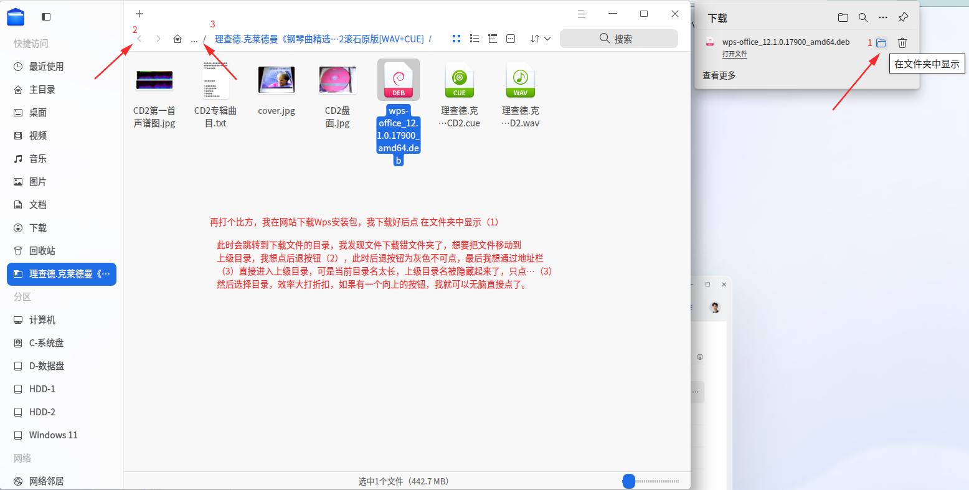Image resolution: width=969 pixels, height=490 pixels.
Task: Adjust the icon size slider handle
Action: [629, 481]
